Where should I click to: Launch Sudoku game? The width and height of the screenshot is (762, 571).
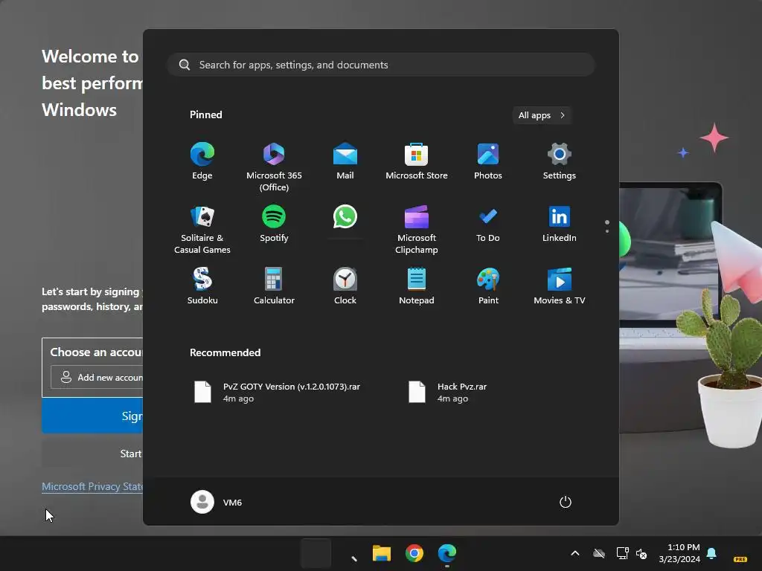click(x=202, y=286)
